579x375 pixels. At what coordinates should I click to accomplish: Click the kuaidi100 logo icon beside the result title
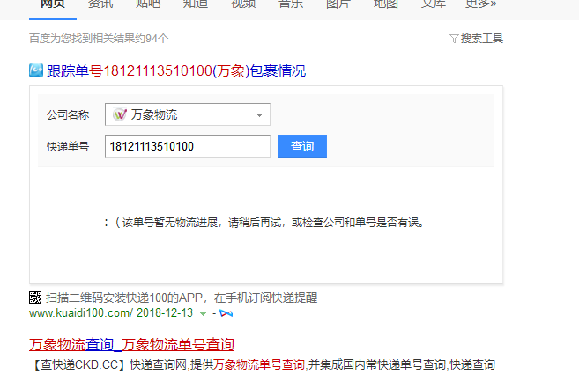(36, 70)
